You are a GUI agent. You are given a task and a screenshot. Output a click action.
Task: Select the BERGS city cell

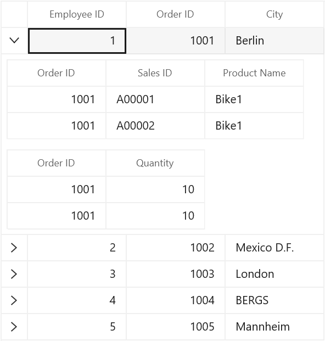[274, 300]
